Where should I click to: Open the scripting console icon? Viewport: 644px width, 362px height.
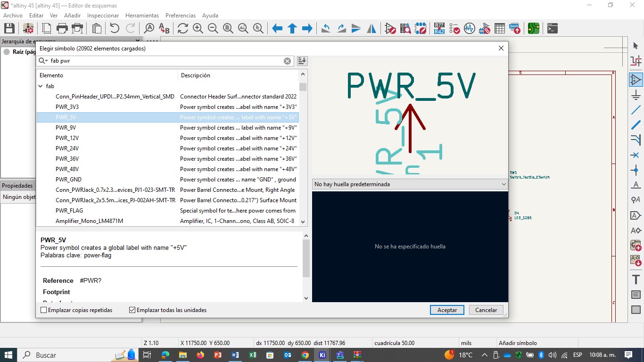coord(553,28)
